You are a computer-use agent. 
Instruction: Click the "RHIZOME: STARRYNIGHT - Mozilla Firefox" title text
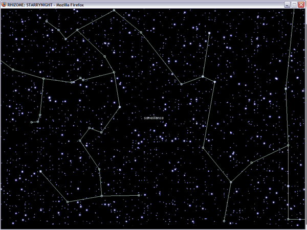pos(46,5)
